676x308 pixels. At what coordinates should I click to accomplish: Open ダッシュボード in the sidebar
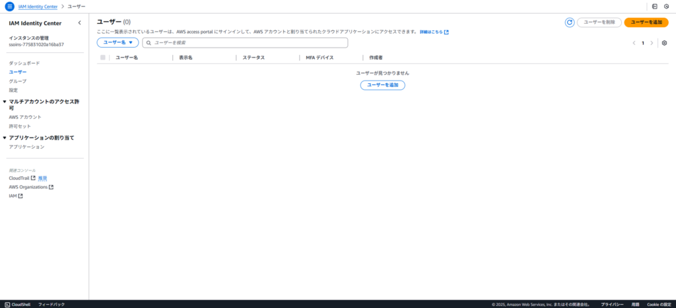tap(24, 63)
